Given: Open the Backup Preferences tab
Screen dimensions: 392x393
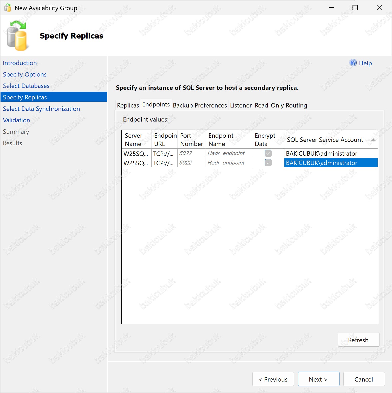Looking at the screenshot, I should pos(200,105).
